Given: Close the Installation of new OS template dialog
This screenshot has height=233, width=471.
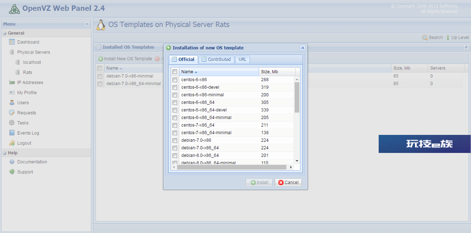Looking at the screenshot, I should (x=303, y=48).
